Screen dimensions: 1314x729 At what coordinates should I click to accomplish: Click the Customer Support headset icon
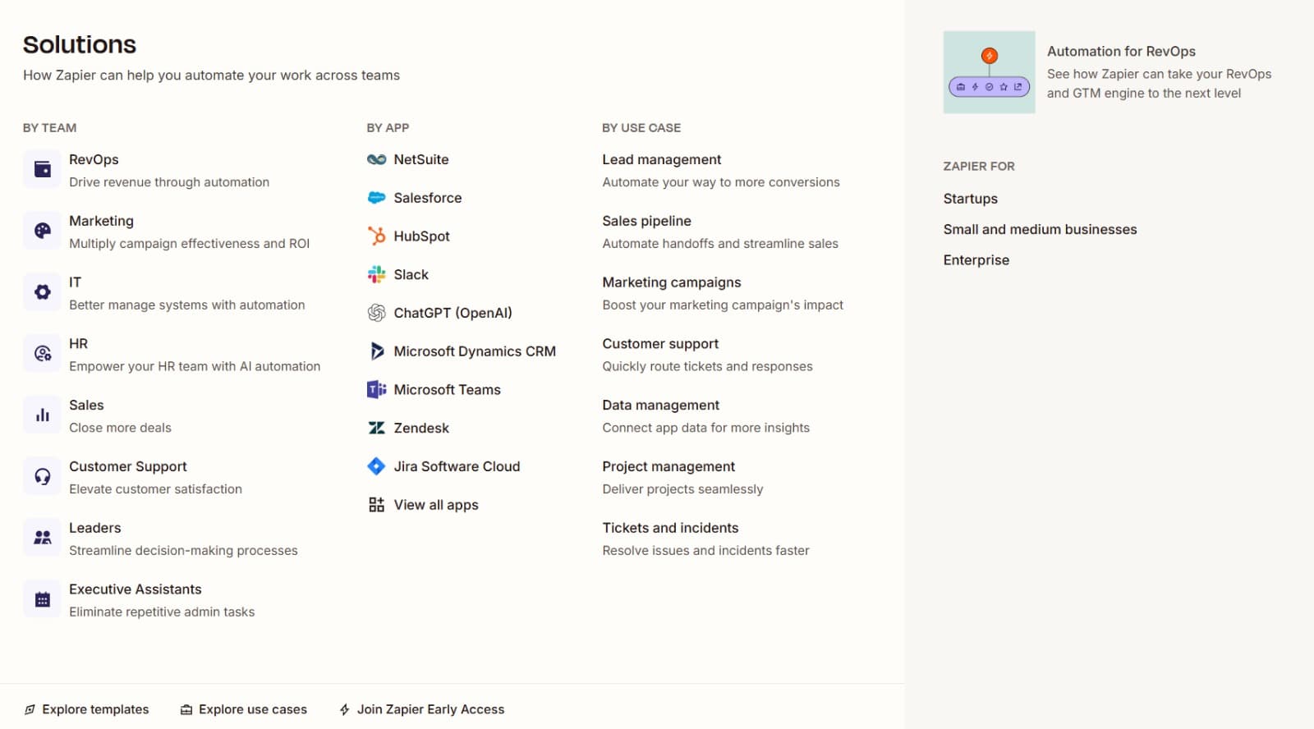click(x=43, y=476)
